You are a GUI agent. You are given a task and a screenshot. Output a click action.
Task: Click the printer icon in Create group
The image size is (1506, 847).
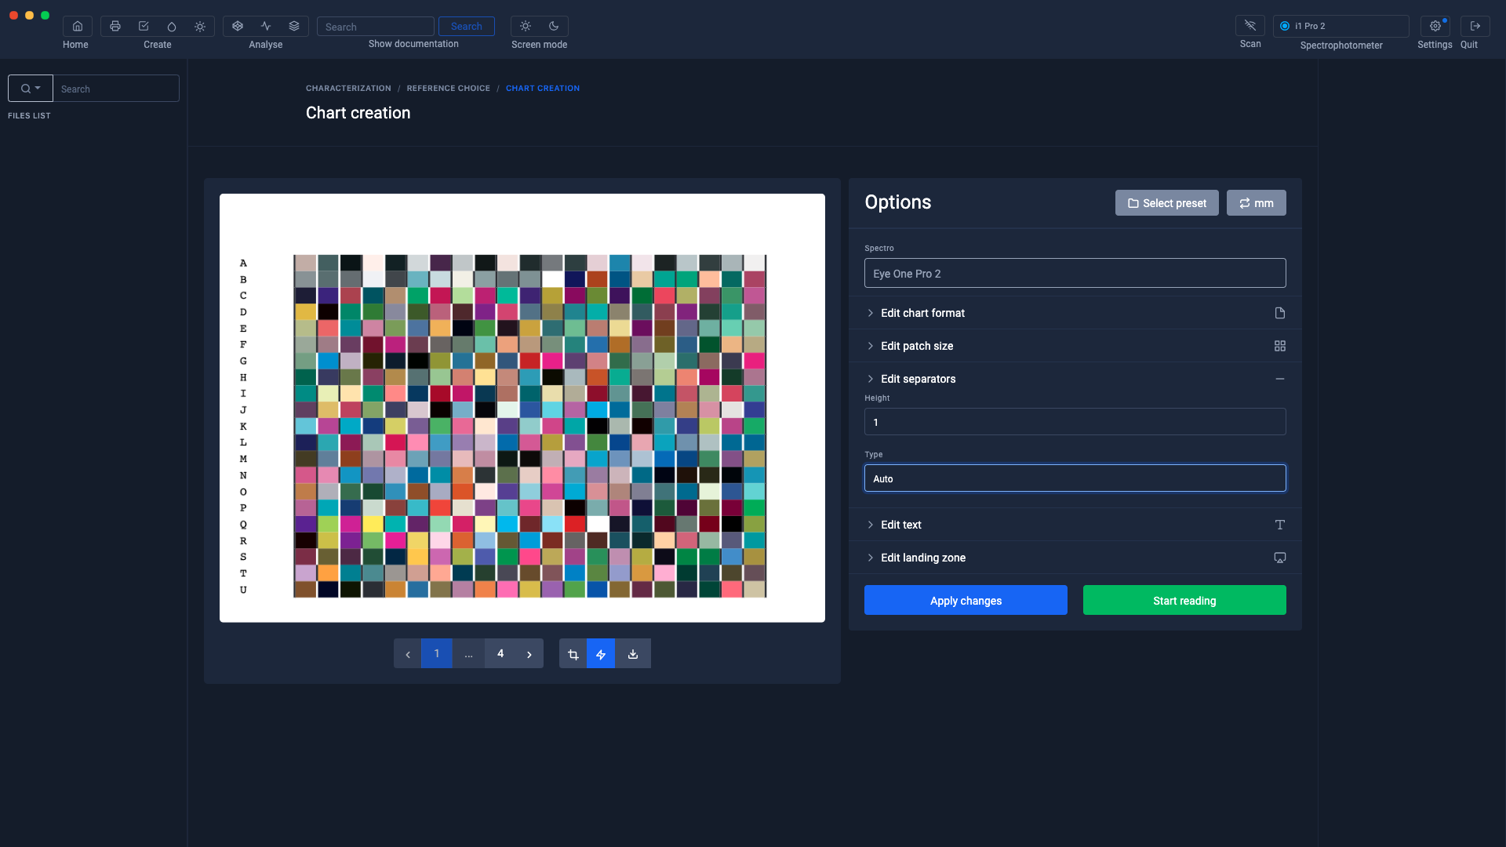[x=115, y=26]
